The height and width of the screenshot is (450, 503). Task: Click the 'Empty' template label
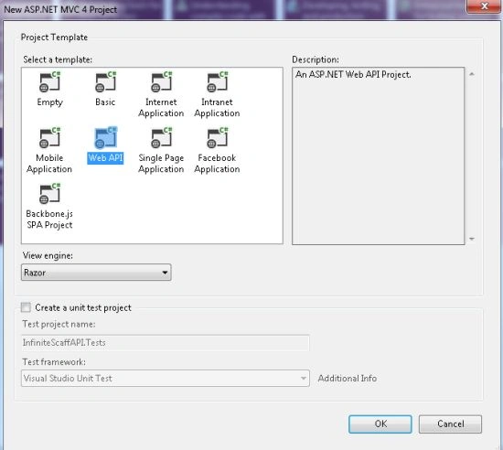tap(49, 102)
